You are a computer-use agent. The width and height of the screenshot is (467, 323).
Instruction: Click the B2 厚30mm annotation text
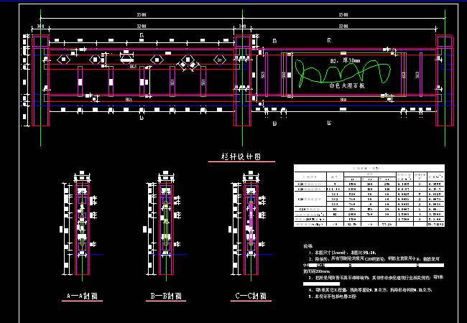click(345, 61)
